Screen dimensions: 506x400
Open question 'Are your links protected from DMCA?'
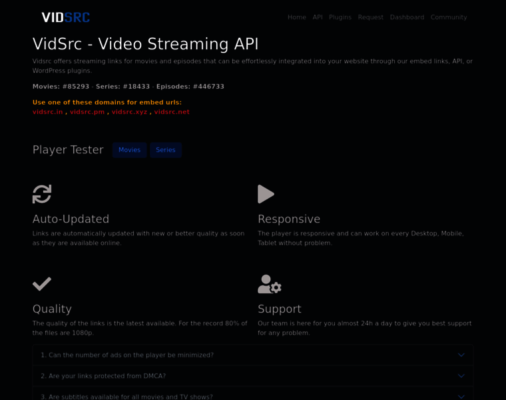[x=253, y=376]
